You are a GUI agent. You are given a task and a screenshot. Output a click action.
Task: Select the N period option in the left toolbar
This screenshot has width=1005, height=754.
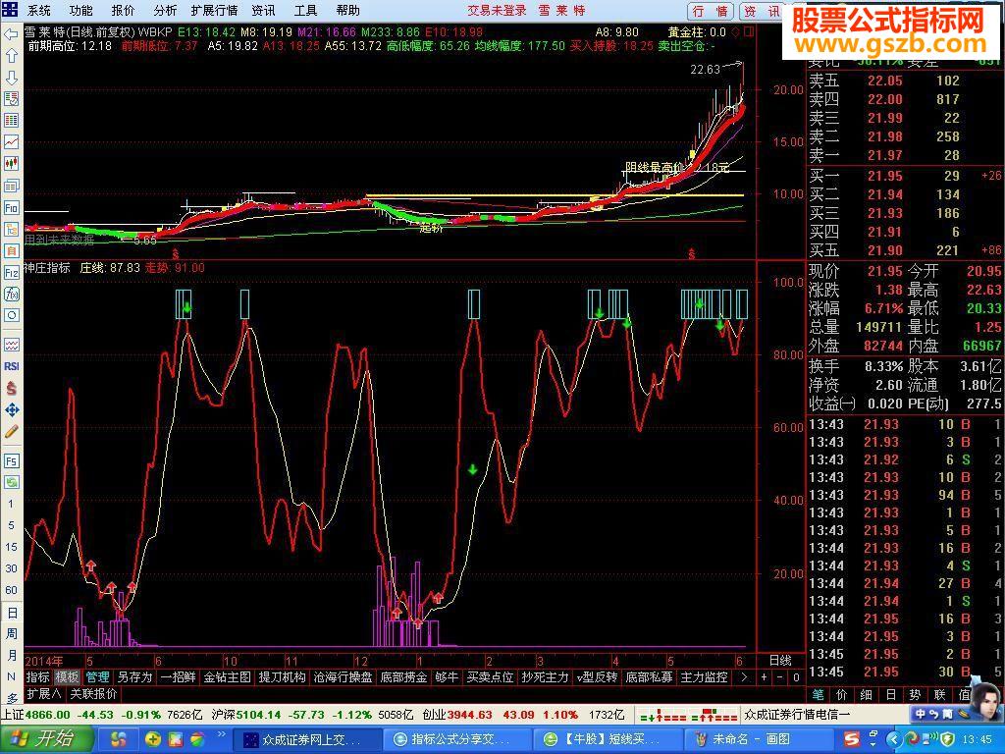click(12, 677)
